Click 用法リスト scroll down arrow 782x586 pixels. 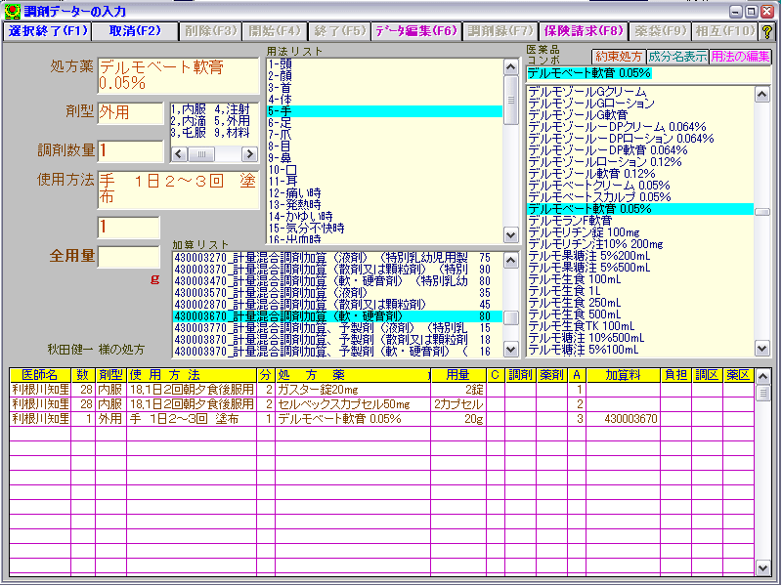click(x=511, y=234)
